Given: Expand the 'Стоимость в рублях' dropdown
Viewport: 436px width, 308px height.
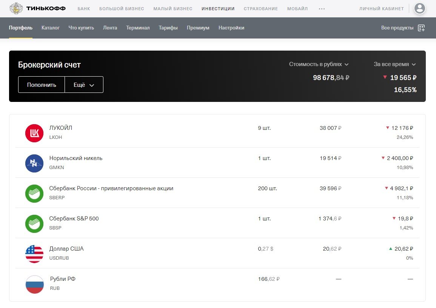Looking at the screenshot, I should [319, 64].
